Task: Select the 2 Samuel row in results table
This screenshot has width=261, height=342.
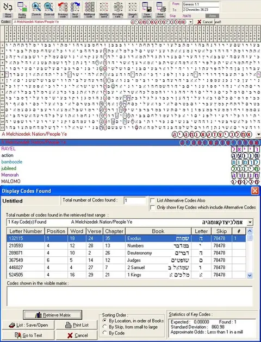Action: pos(126,268)
